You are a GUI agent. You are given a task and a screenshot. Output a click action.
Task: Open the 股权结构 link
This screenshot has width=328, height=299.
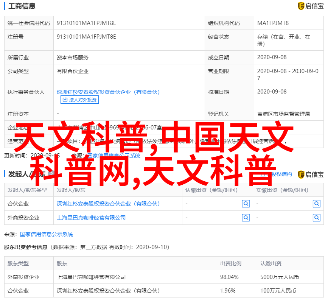(x=276, y=174)
